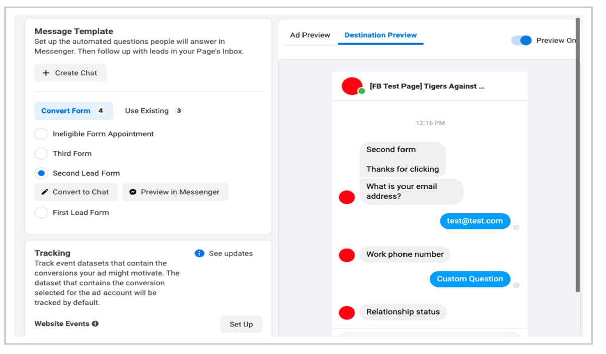
Task: Click the delivered checkmark beside test@test.com
Action: click(516, 227)
